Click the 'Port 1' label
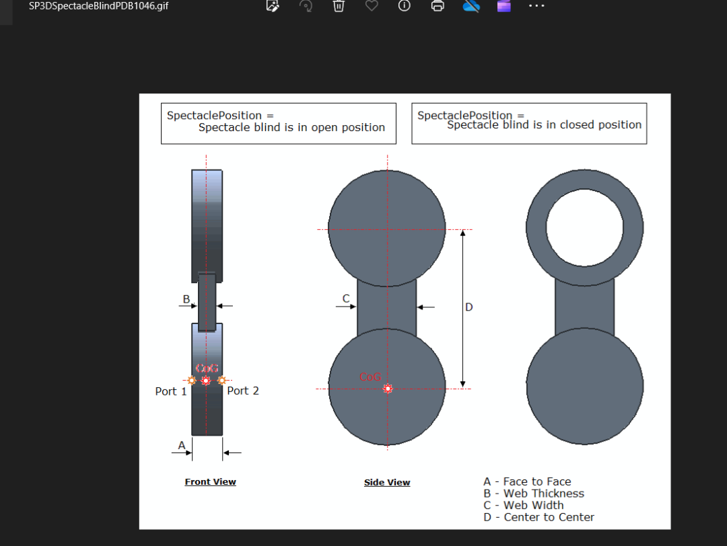The height and width of the screenshot is (546, 727). click(x=170, y=391)
